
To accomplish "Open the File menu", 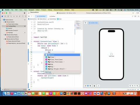I will tap(12, 10).
